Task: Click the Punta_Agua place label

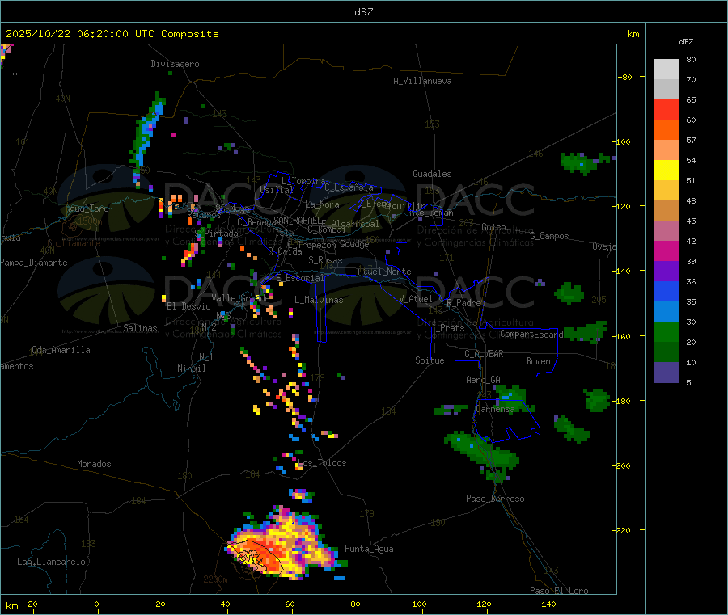Action: coord(369,549)
